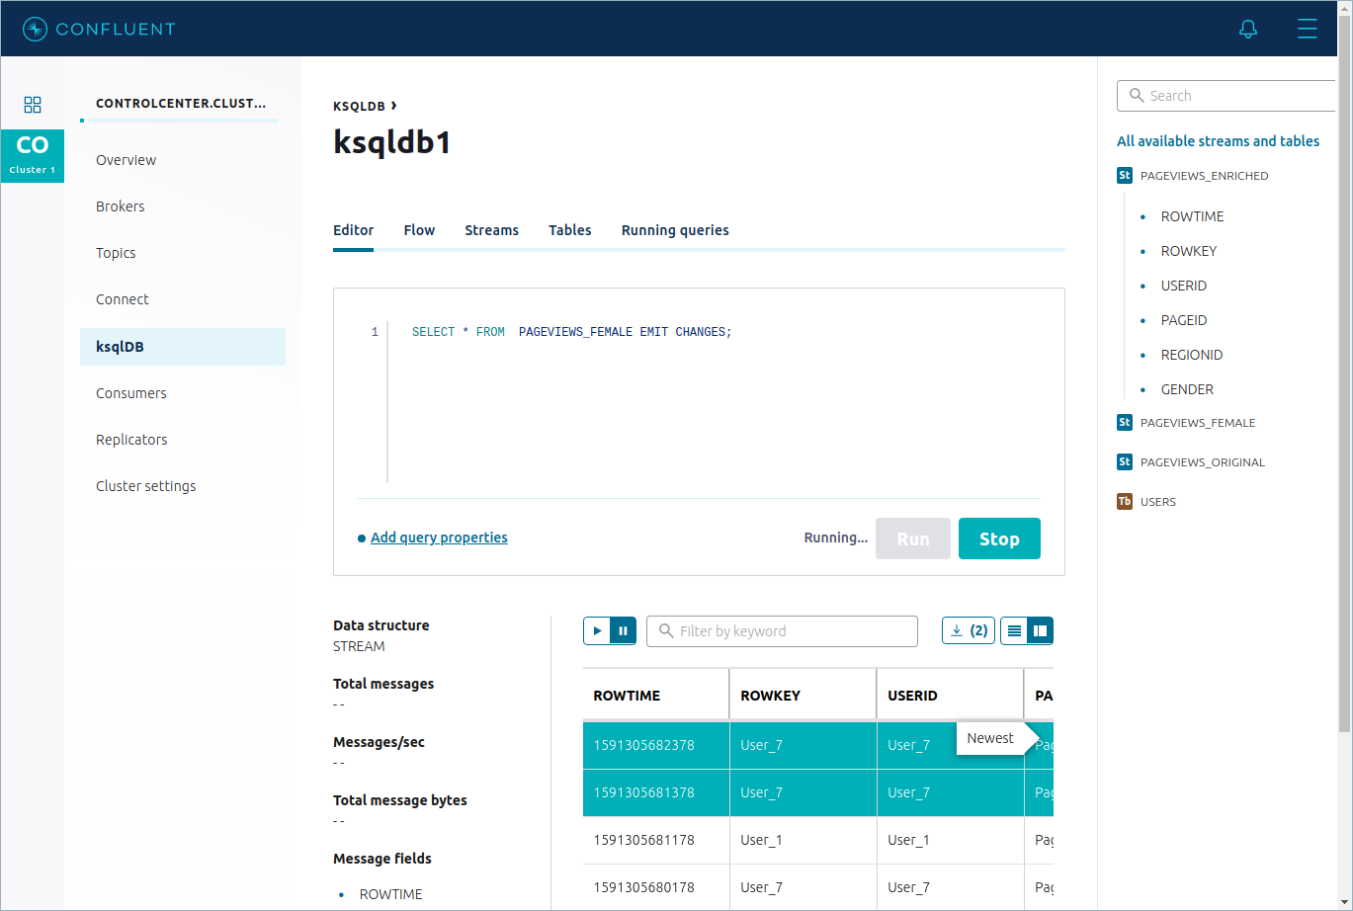Click ROWKEY field under PAGEVIEWS_ENRICHED
This screenshot has width=1353, height=911.
point(1188,251)
